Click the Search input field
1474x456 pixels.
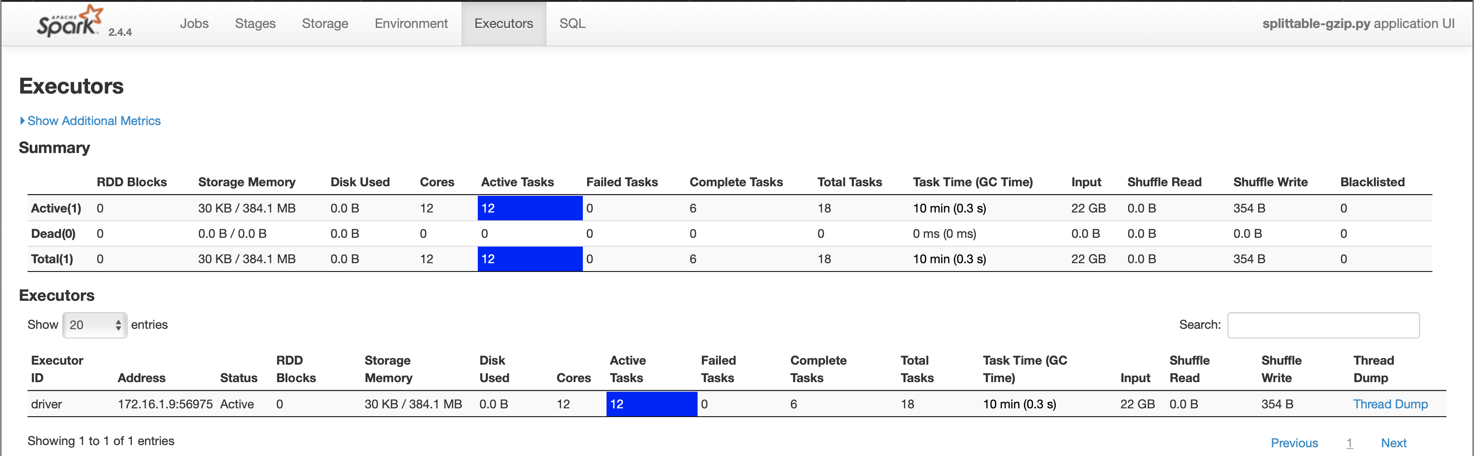click(1323, 324)
